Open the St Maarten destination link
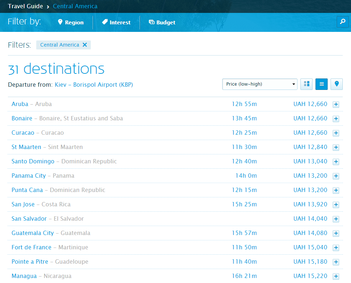This screenshot has height=283, width=351. click(27, 147)
